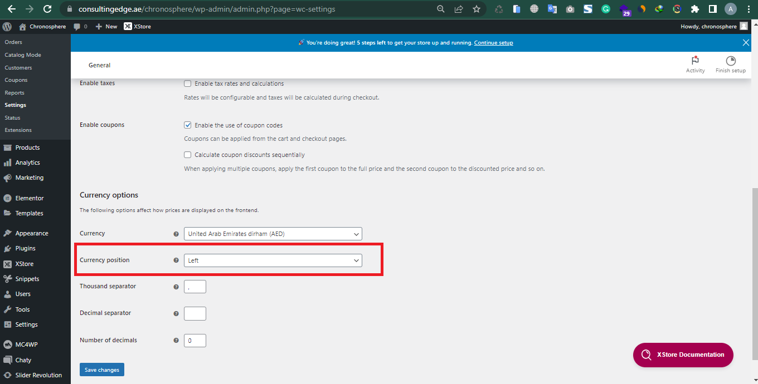Image resolution: width=758 pixels, height=384 pixels.
Task: Open Howdy, chronosphere account menu
Action: (x=714, y=26)
